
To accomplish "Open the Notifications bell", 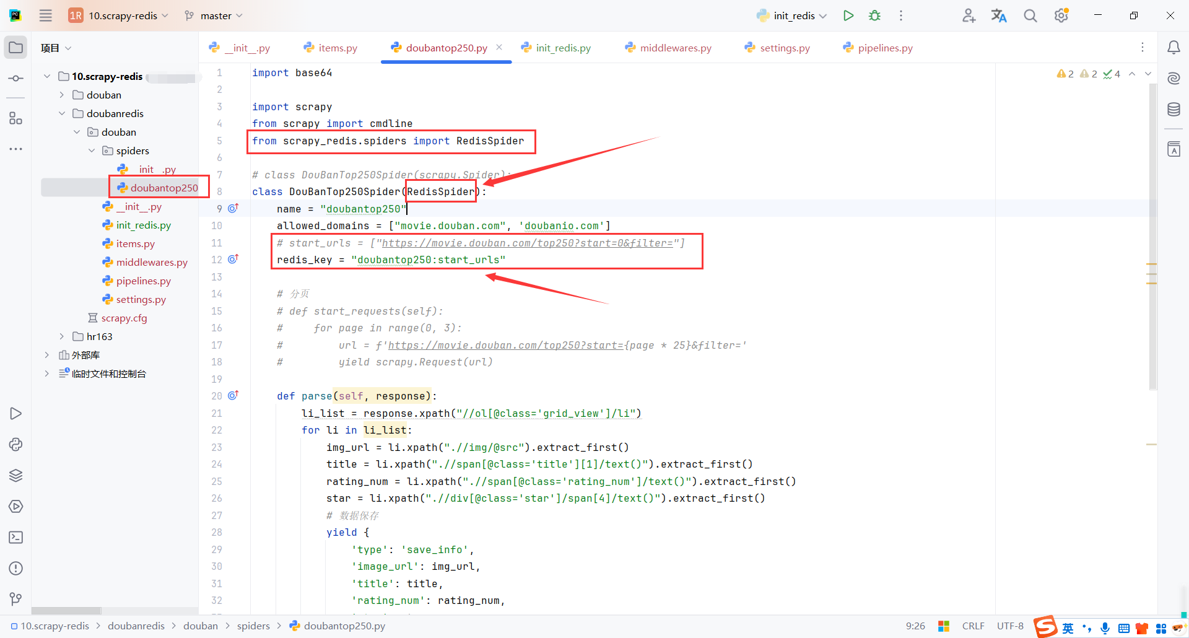I will click(x=1174, y=48).
